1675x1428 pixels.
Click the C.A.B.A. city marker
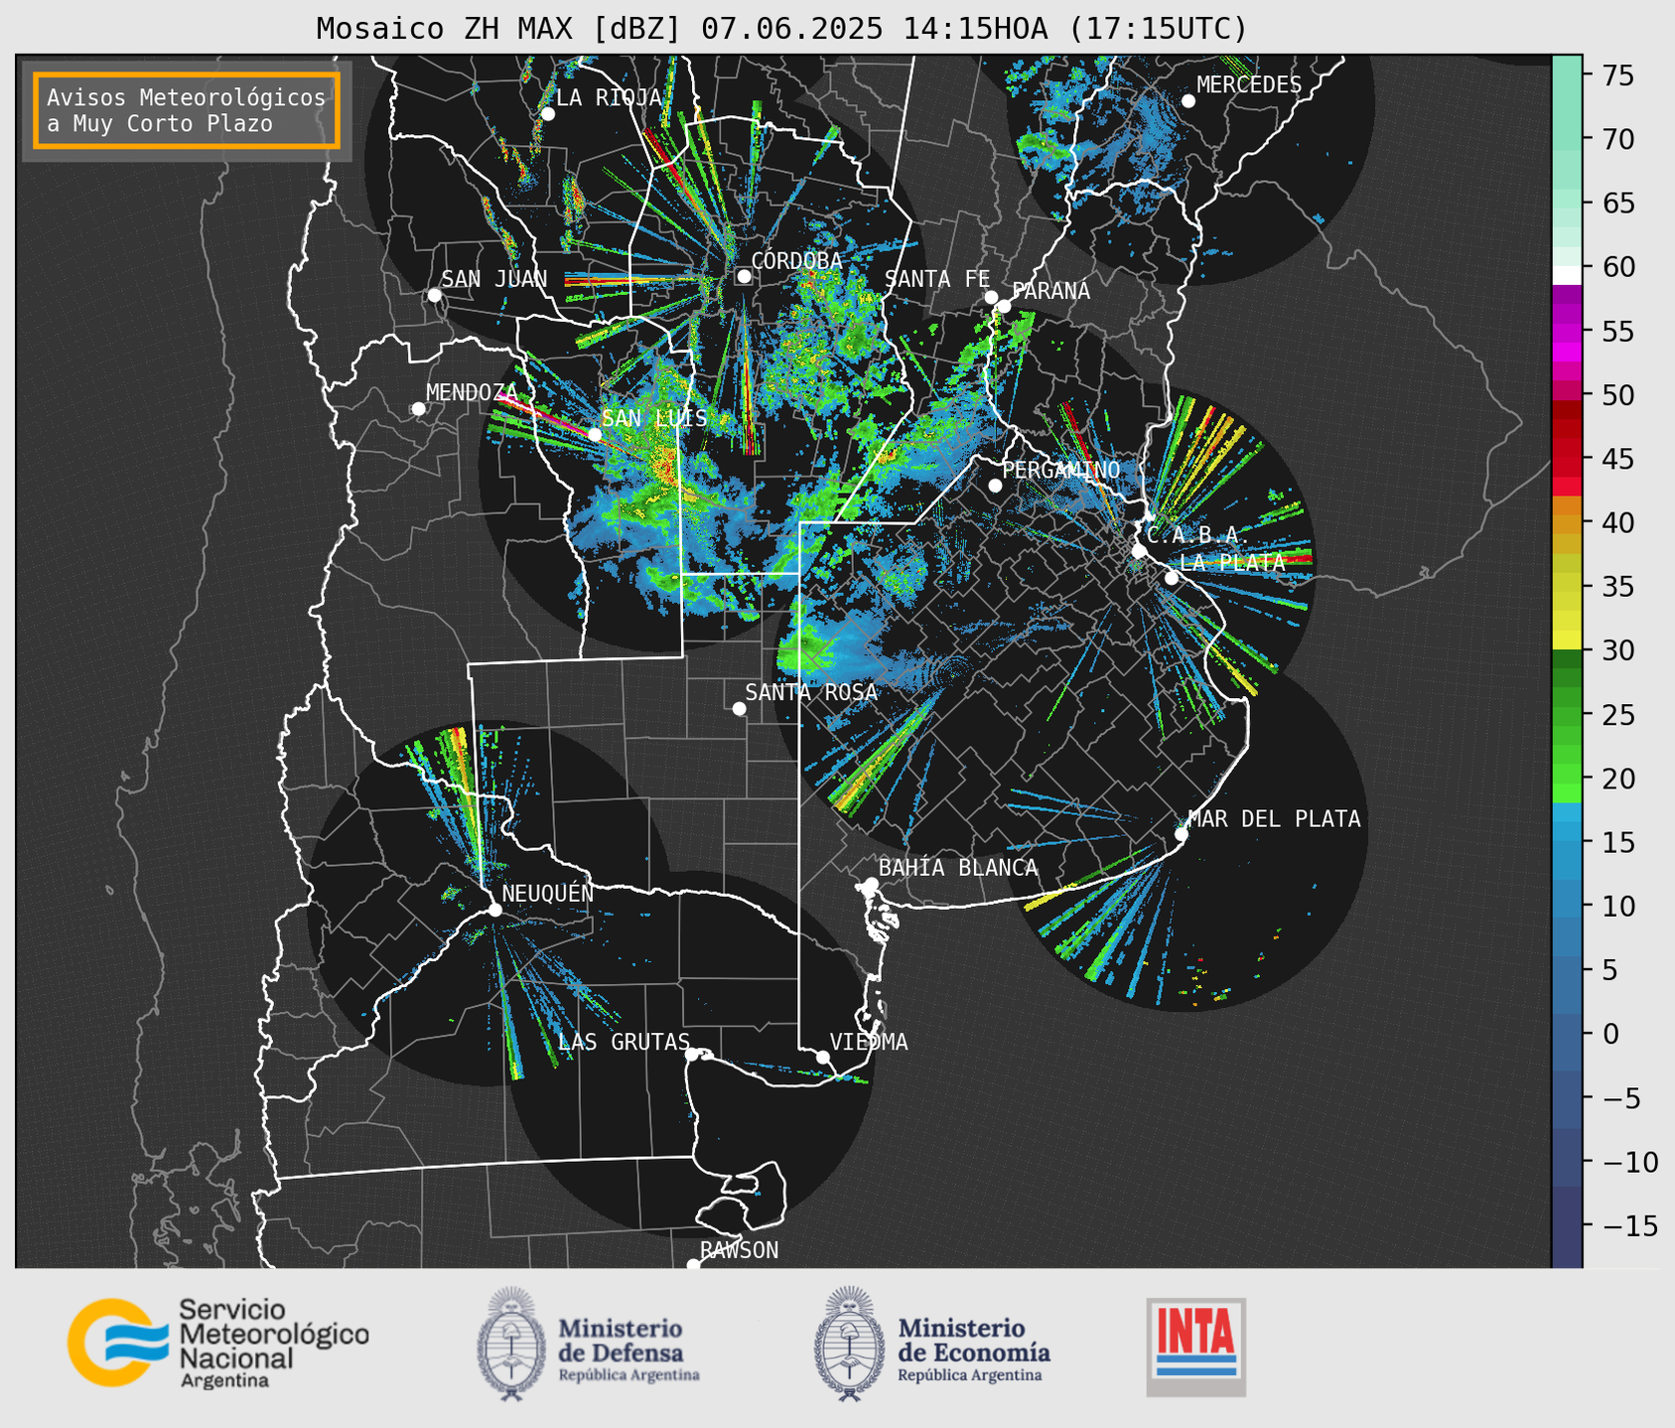click(x=1139, y=551)
